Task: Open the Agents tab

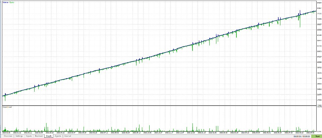Action: (x=58, y=136)
